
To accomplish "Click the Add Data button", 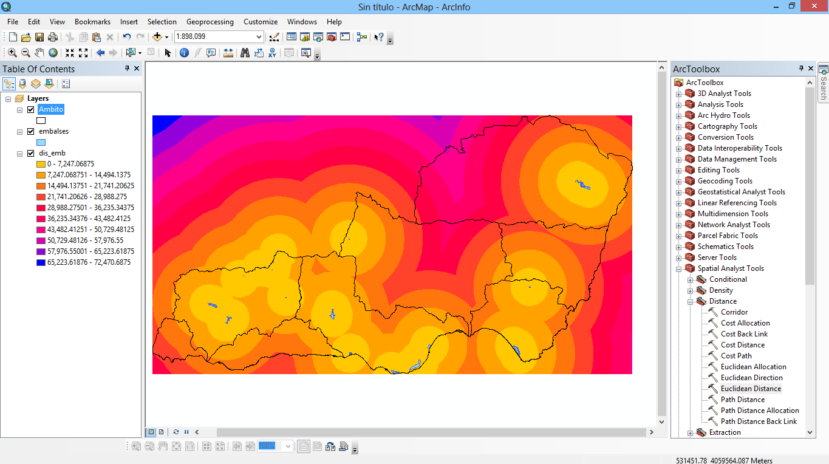I will (157, 37).
